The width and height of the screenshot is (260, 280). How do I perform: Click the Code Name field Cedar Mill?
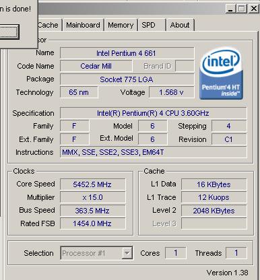point(96,66)
